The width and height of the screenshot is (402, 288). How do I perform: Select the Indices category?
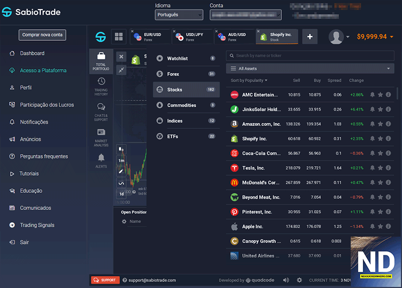[x=186, y=121]
